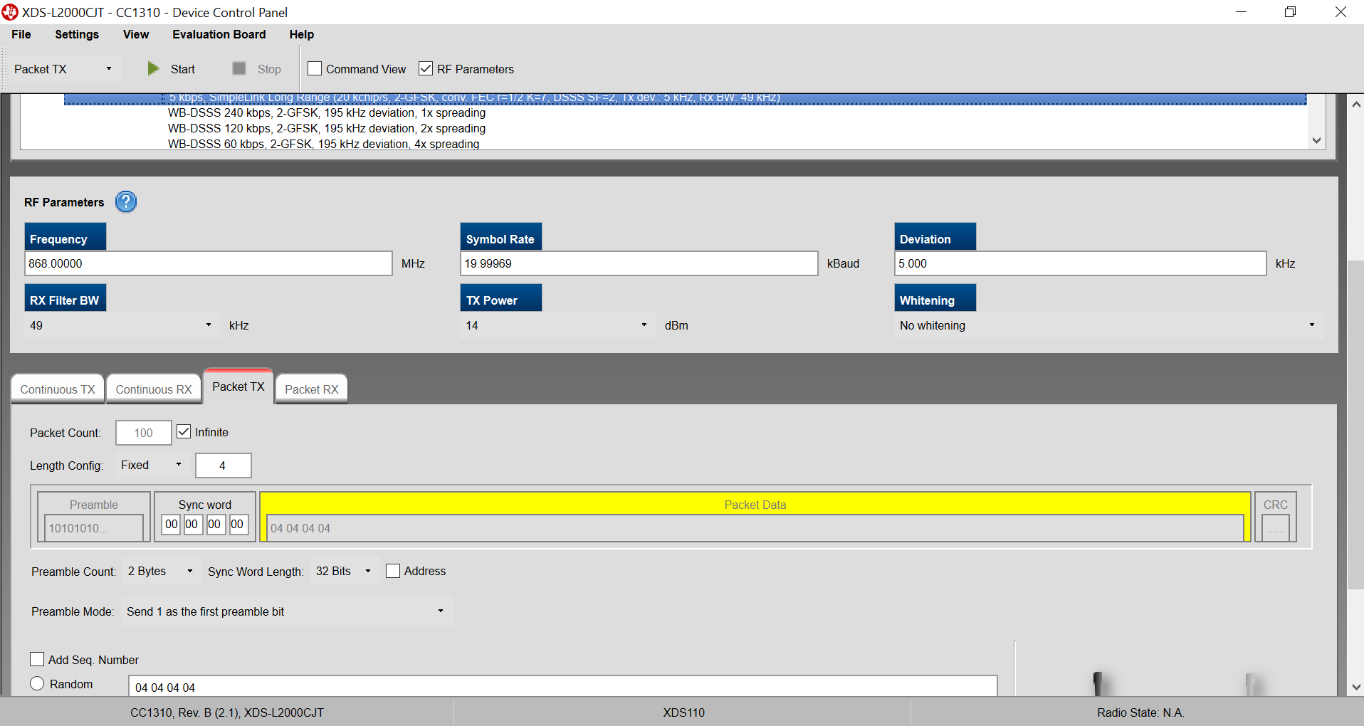Select WB-DSSS 240 kbps setting
Screen dimensions: 1364x726
[x=327, y=112]
